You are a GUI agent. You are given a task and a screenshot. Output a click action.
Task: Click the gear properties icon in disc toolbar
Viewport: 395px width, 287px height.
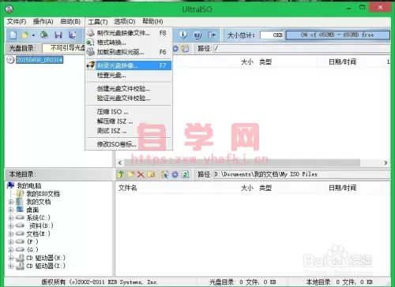pyautogui.click(x=175, y=48)
